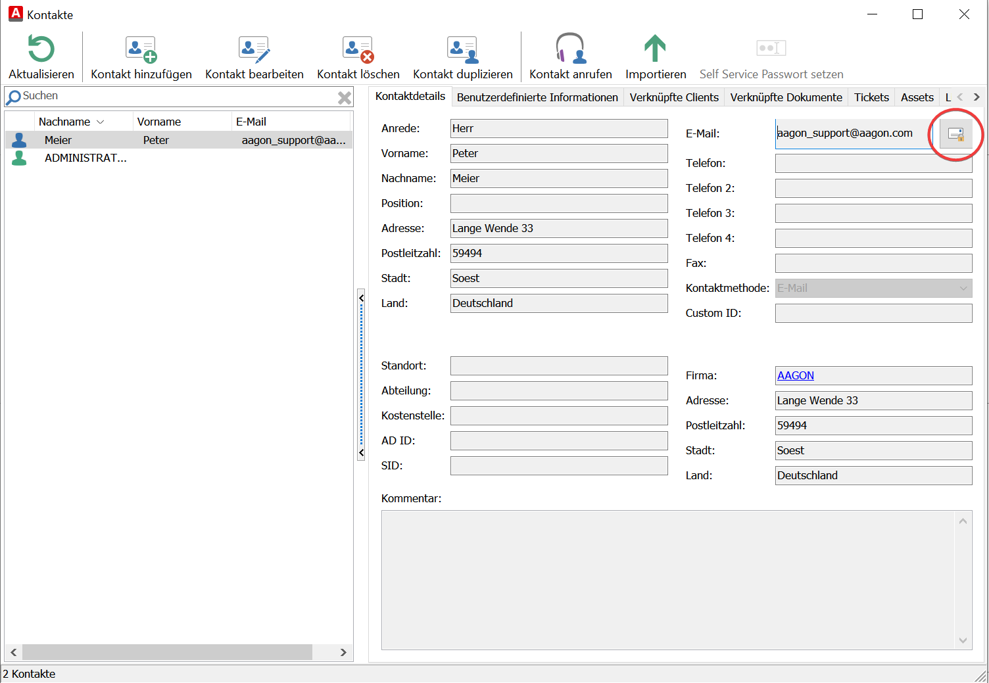
Task: Open Kontakt bearbeiten from the toolbar
Action: pyautogui.click(x=254, y=49)
